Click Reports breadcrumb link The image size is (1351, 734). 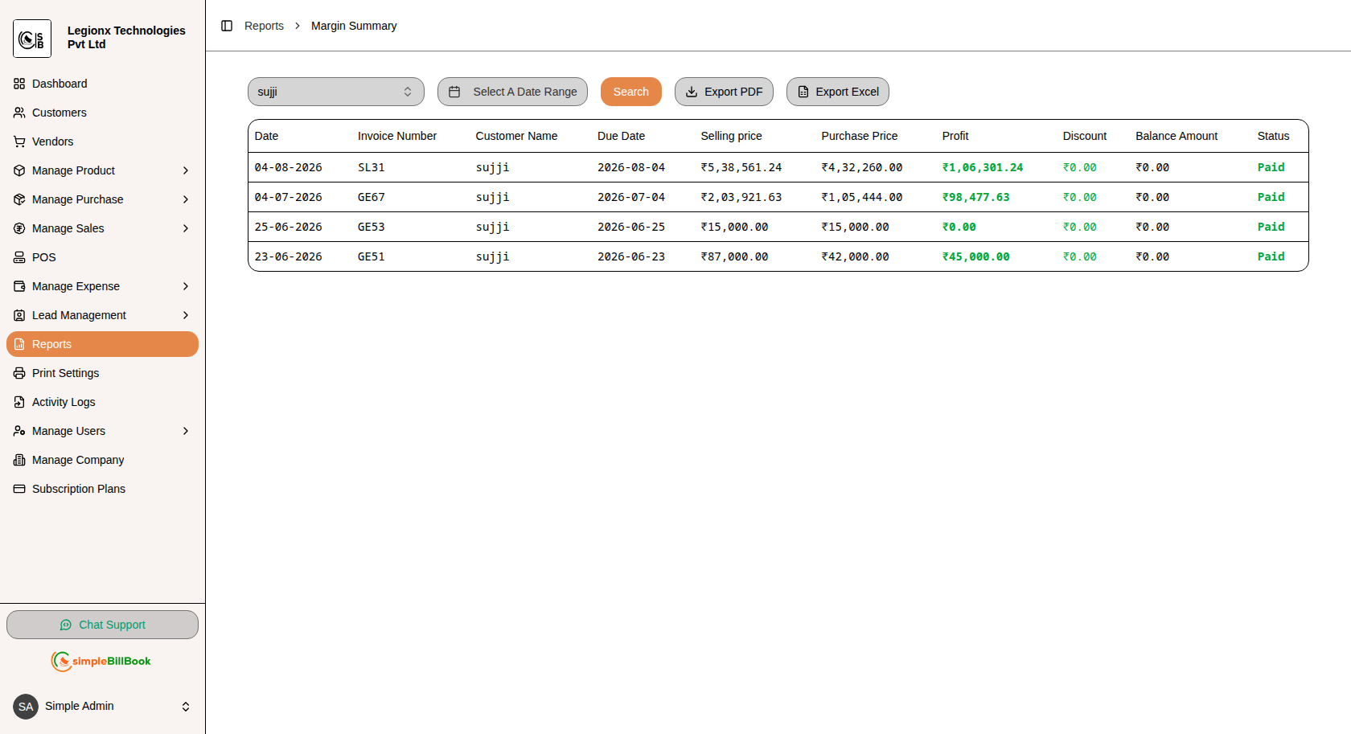(x=264, y=26)
